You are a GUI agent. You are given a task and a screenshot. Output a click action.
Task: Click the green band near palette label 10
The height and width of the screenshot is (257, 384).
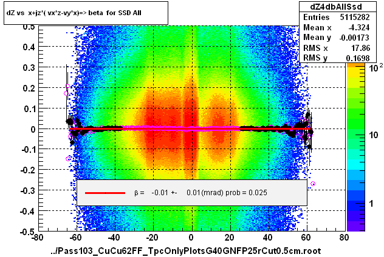click(356, 135)
